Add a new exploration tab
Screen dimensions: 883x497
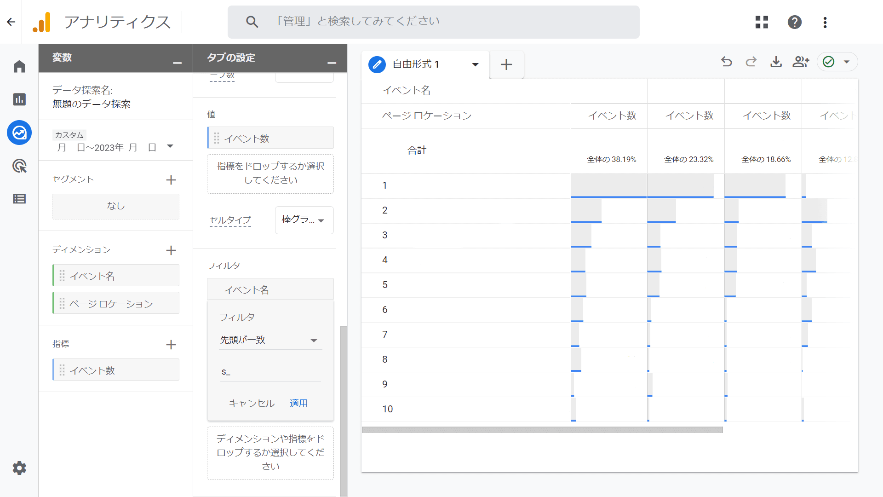point(506,64)
